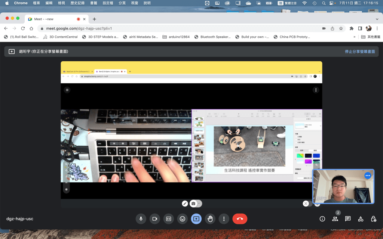Expand the hidden bookmarks chevron
The height and width of the screenshot is (239, 383).
pyautogui.click(x=354, y=37)
